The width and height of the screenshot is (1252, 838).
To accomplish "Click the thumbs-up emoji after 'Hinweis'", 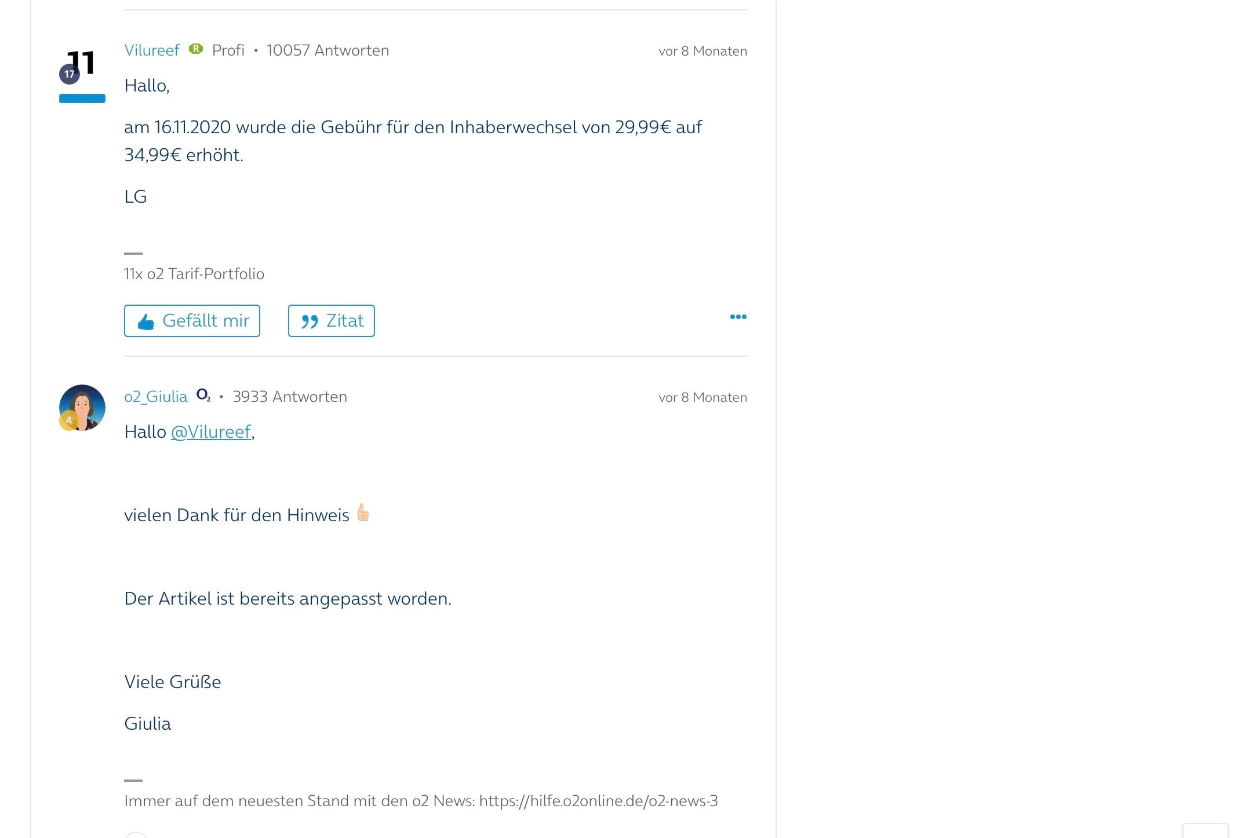I will point(363,513).
